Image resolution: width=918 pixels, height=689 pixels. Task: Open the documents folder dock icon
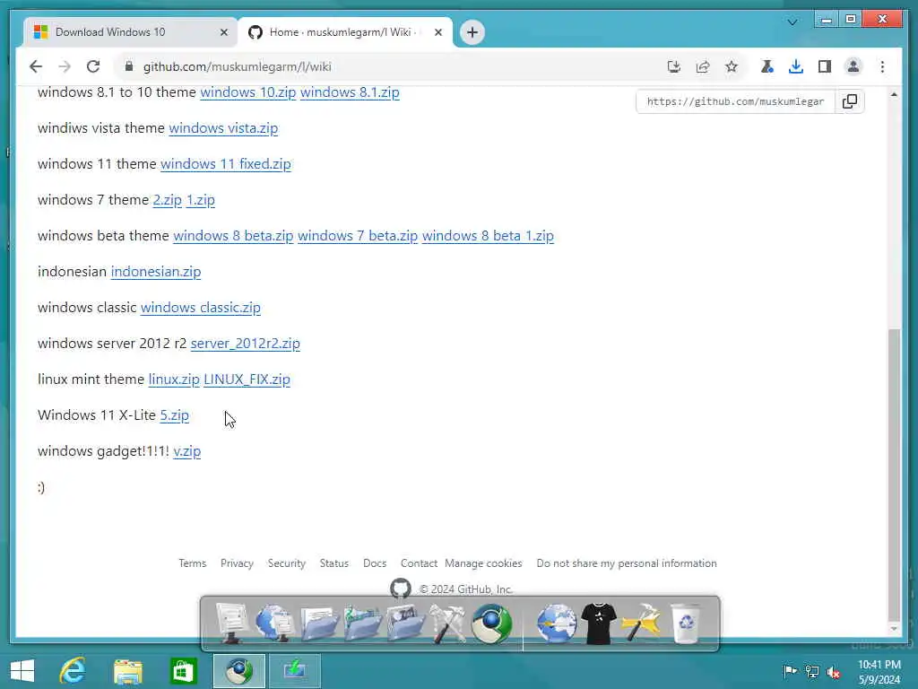319,624
